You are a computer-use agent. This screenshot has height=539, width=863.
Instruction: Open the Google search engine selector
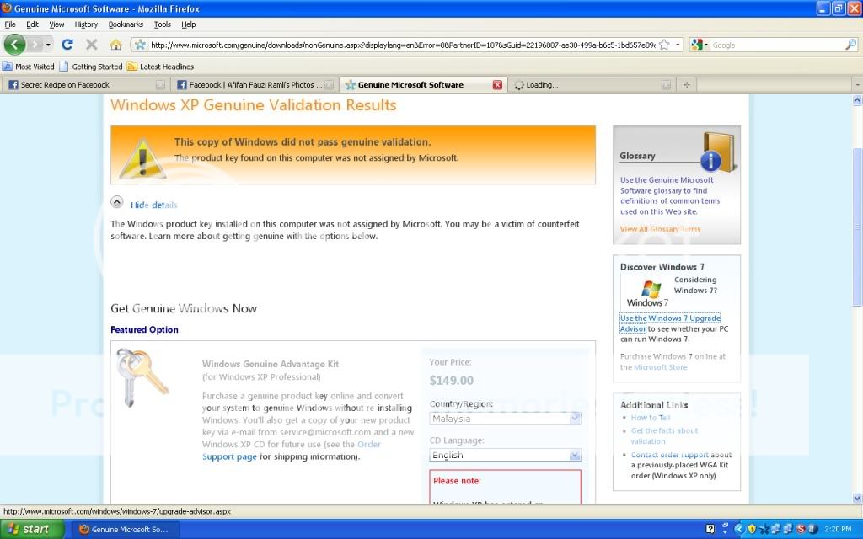tap(699, 45)
